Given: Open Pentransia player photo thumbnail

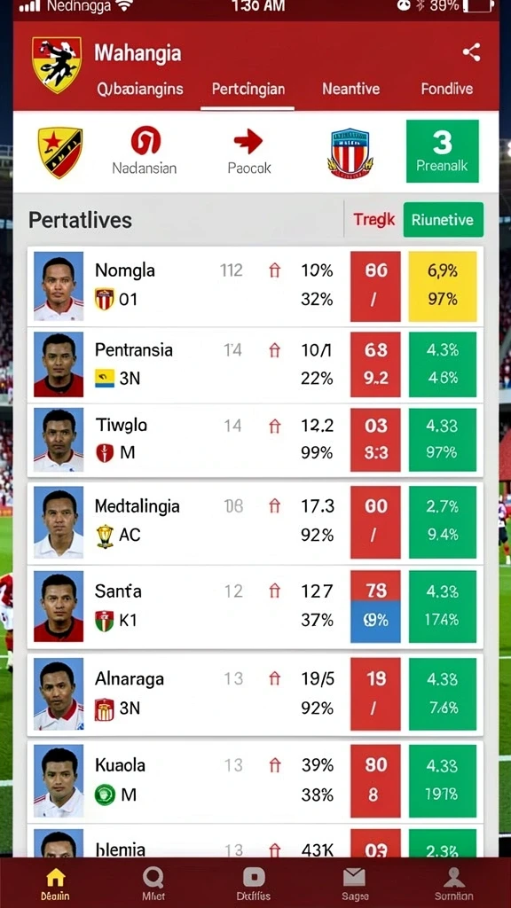Looking at the screenshot, I should 59,364.
